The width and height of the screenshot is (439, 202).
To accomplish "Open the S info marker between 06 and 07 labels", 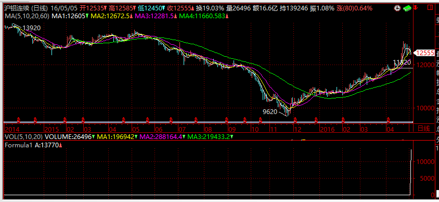I will (171, 120).
